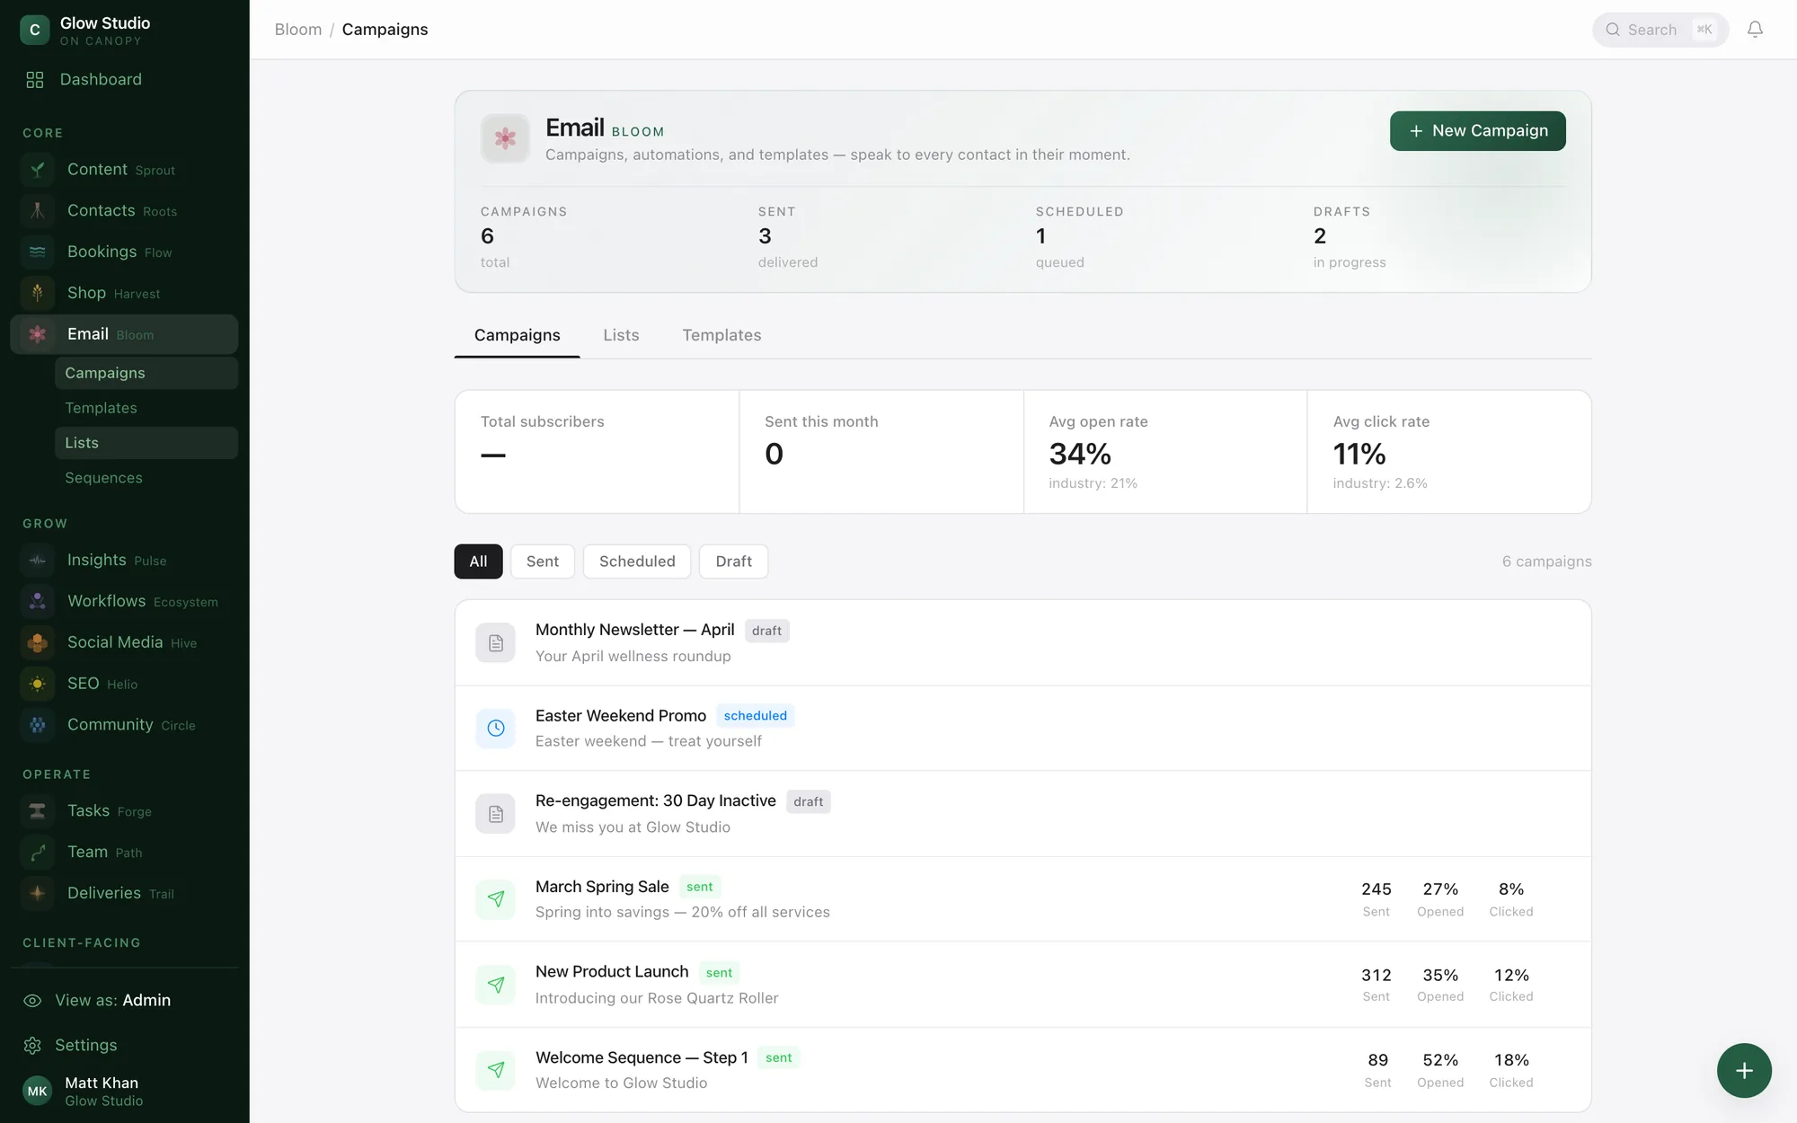Click the floating green plus button

(x=1744, y=1070)
